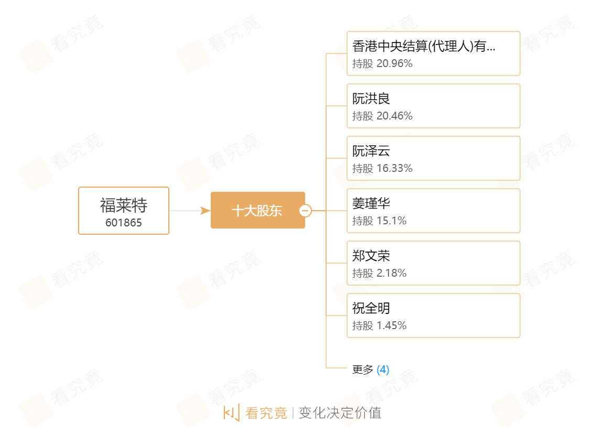
Task: Click the 十大股东 orange node
Action: [258, 210]
